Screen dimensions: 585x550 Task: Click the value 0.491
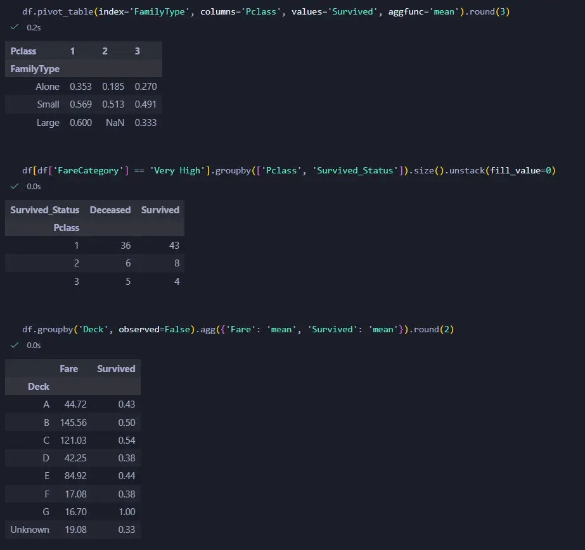coord(146,104)
